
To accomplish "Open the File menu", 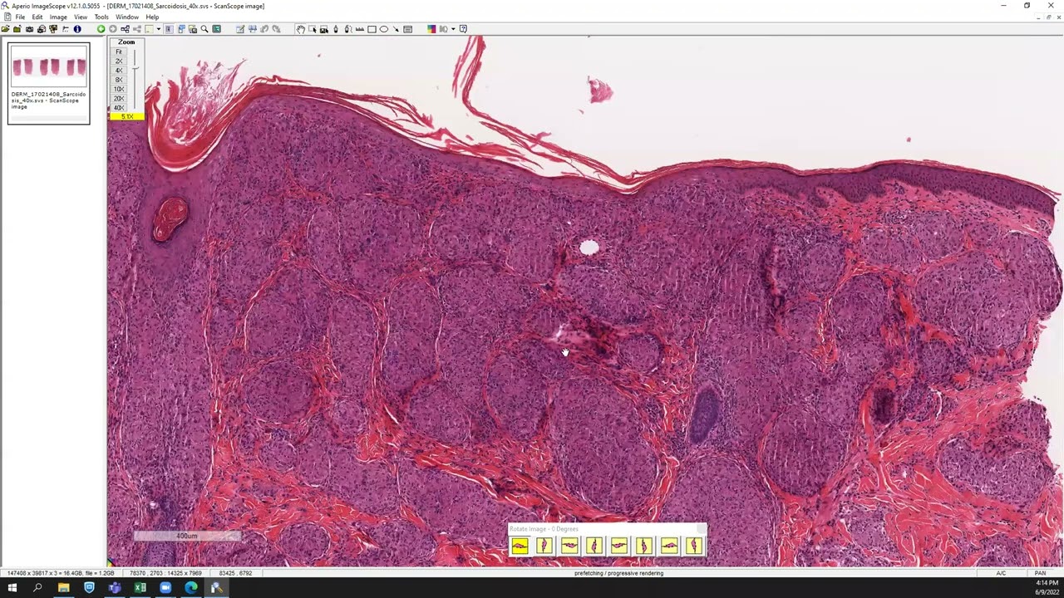I will tap(20, 17).
